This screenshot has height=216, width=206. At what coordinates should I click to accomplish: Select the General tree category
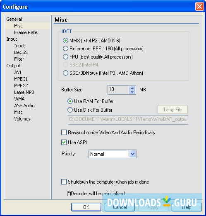click(14, 19)
